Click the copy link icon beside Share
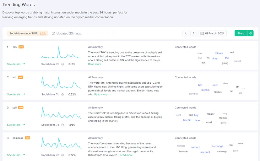 tap(251, 33)
